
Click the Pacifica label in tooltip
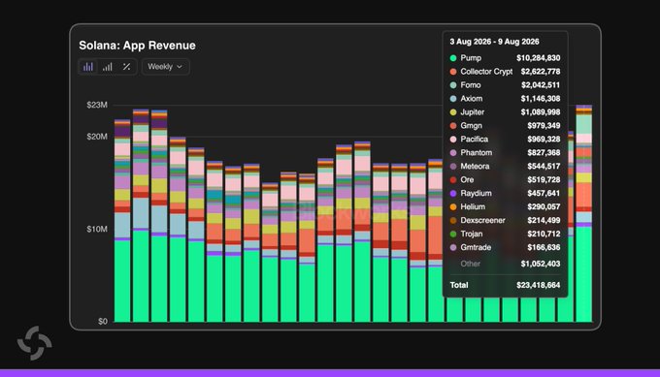tap(475, 140)
